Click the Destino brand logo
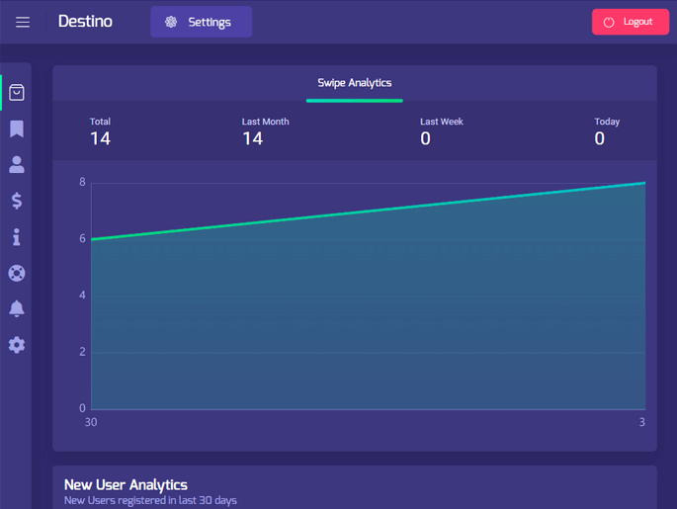677x509 pixels. 85,22
